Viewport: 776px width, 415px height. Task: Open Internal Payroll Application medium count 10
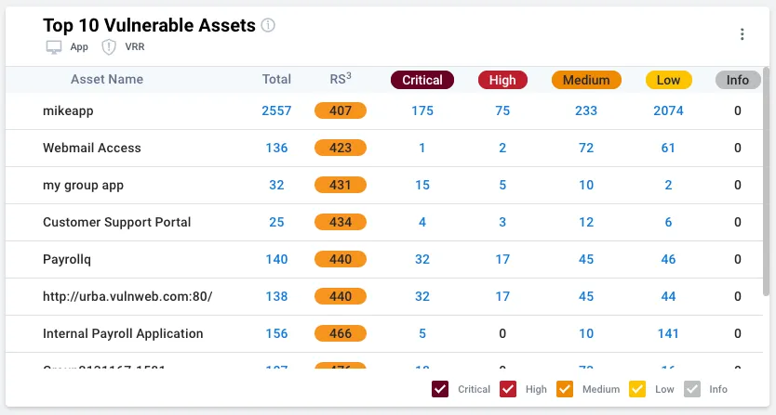point(586,333)
